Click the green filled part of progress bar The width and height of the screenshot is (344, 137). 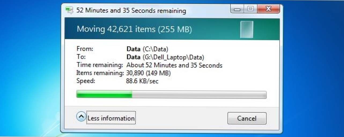click(104, 95)
